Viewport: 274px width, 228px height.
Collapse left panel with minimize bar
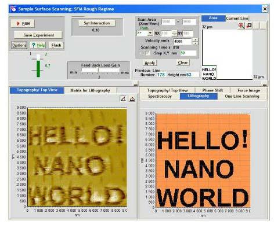pos(136,84)
